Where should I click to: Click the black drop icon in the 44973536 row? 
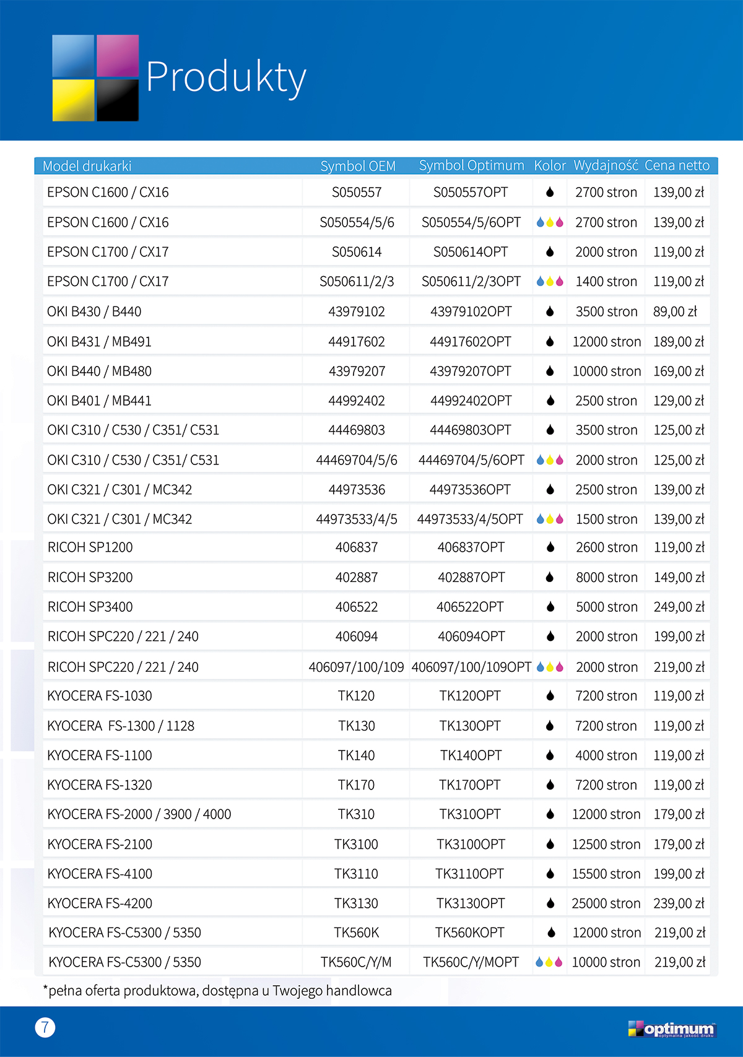tap(550, 490)
